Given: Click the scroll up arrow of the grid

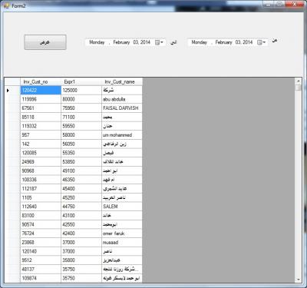Looking at the screenshot, I should click(x=298, y=81).
